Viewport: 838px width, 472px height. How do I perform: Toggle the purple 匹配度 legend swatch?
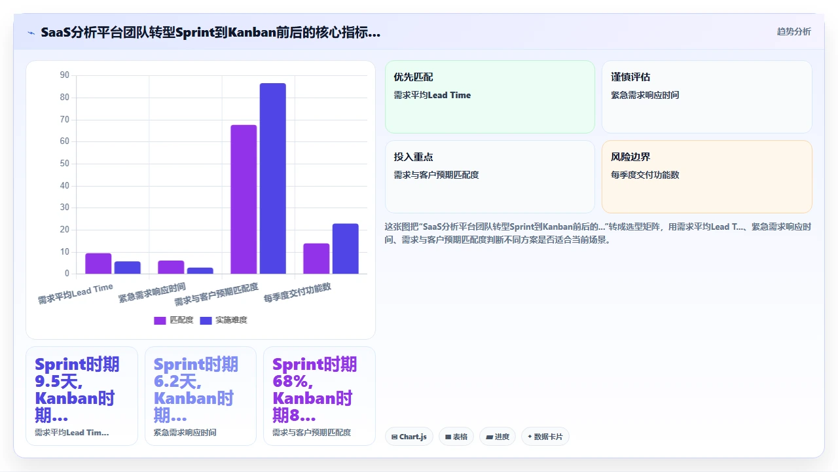tap(160, 320)
